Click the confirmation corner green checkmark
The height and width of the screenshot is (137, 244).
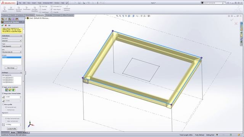tap(232, 20)
